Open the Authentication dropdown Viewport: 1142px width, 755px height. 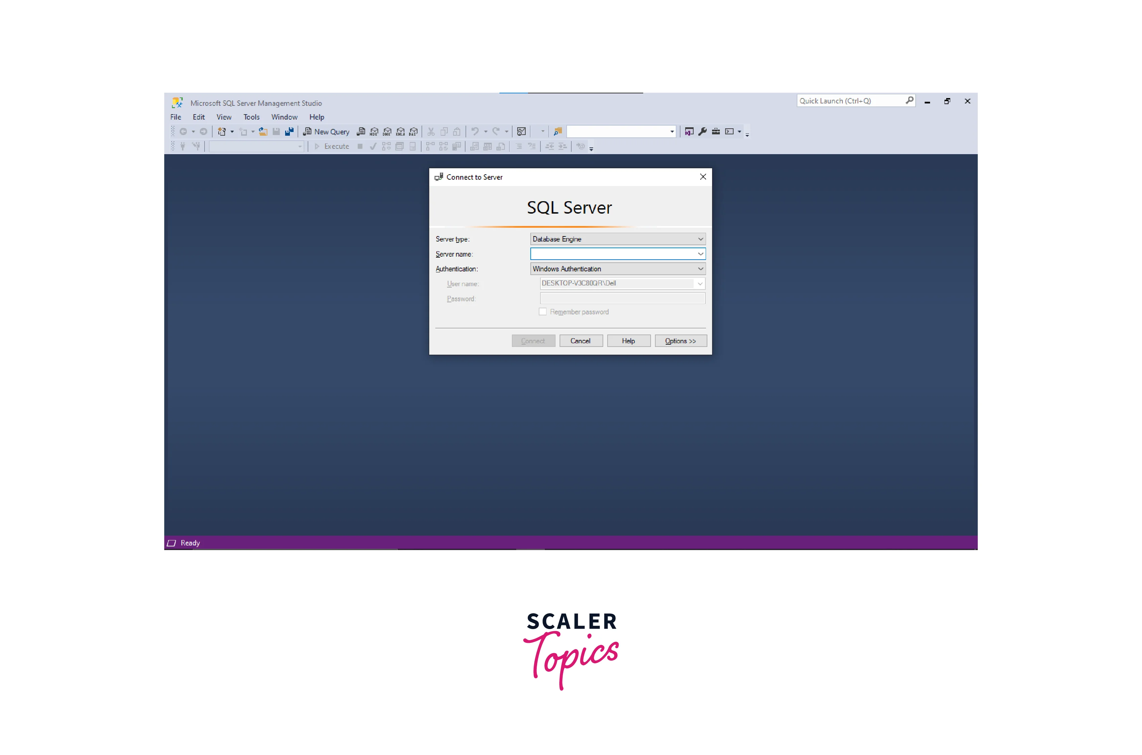pyautogui.click(x=700, y=269)
